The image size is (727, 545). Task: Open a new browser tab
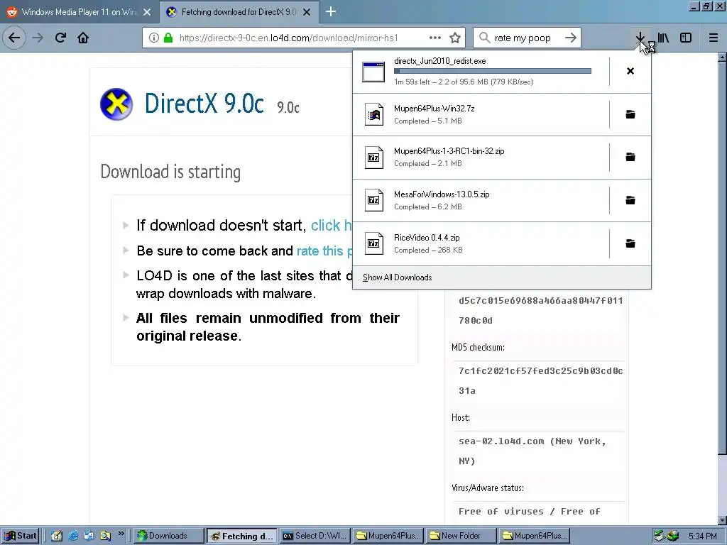coord(331,11)
